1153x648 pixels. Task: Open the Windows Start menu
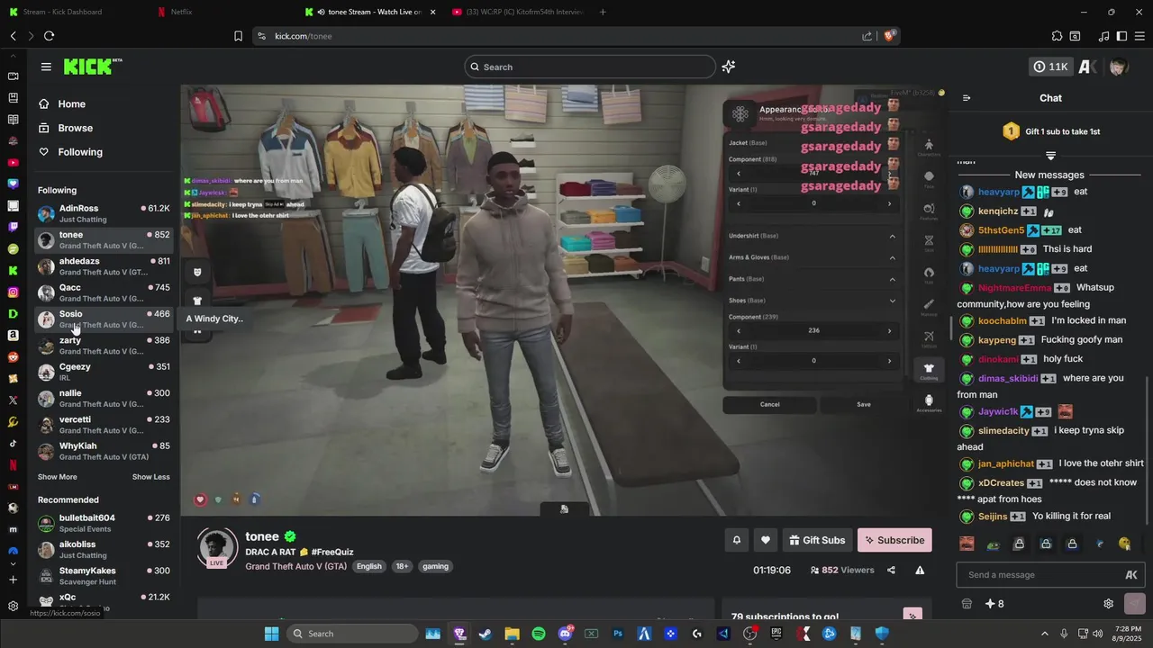(x=271, y=634)
